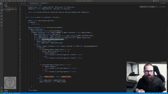This screenshot has height=94, width=168.
Task: Open the Extensions view
Action: coord(2,16)
